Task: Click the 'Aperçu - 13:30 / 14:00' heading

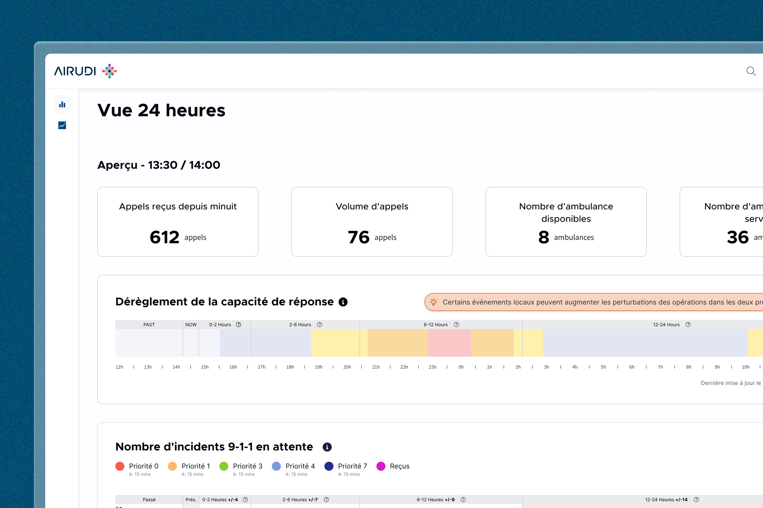Action: (x=159, y=165)
